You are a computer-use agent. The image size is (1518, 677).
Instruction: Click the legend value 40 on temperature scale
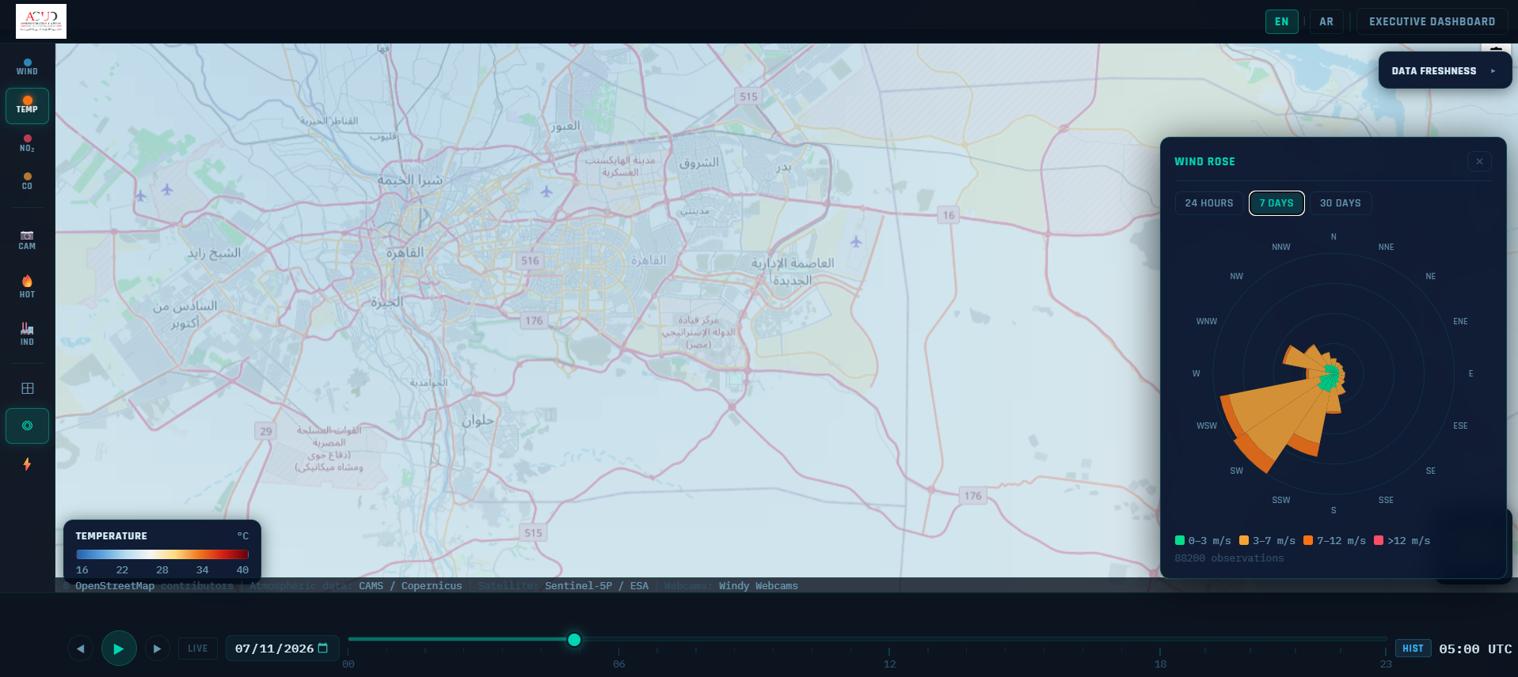pyautogui.click(x=242, y=569)
